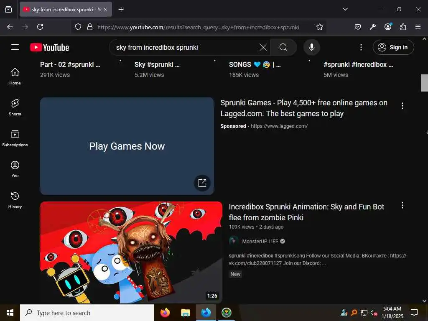The image size is (428, 321).
Task: Open the extensions puzzle icon
Action: tap(403, 27)
